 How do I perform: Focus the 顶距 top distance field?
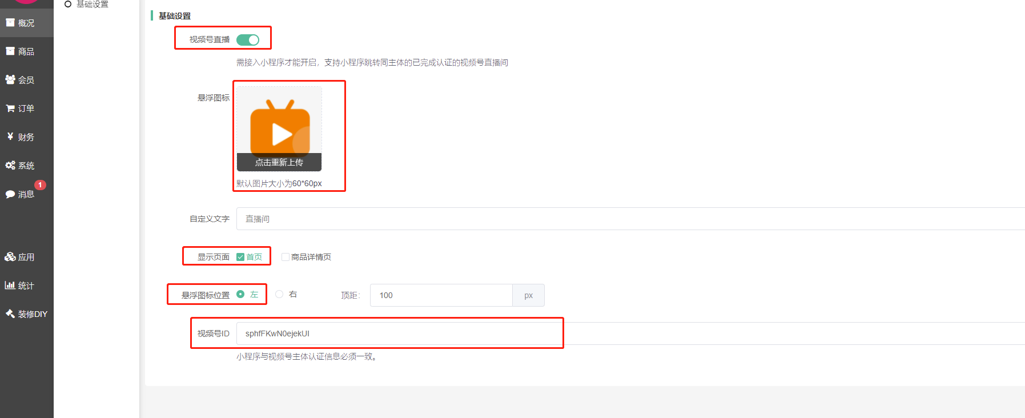click(441, 295)
